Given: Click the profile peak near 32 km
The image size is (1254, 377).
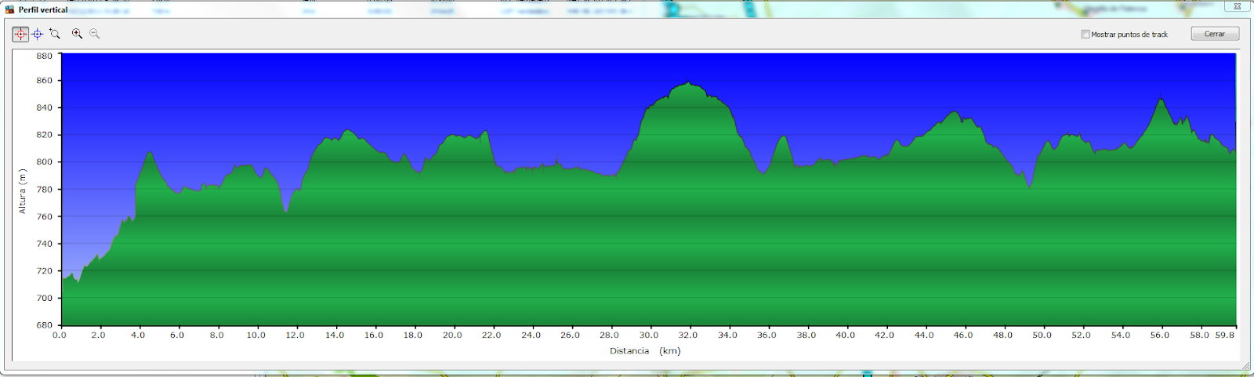Looking at the screenshot, I should click(x=688, y=82).
